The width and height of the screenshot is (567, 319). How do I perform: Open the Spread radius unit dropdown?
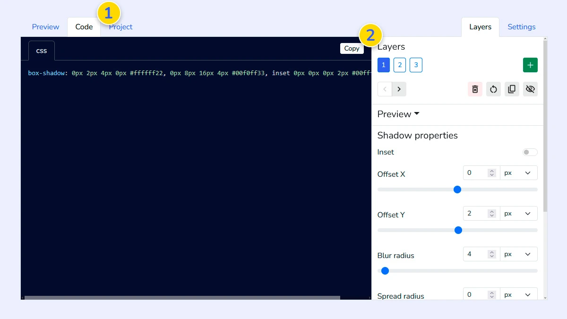pyautogui.click(x=519, y=294)
